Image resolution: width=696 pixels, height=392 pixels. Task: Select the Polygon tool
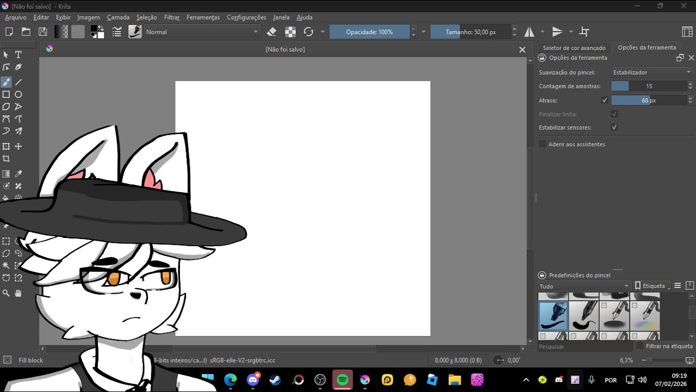(6, 107)
